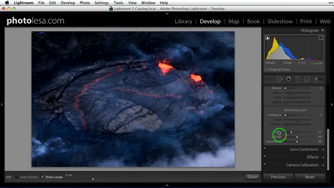This screenshot has height=188, width=334.
Task: Click the Done button
Action: click(x=252, y=177)
